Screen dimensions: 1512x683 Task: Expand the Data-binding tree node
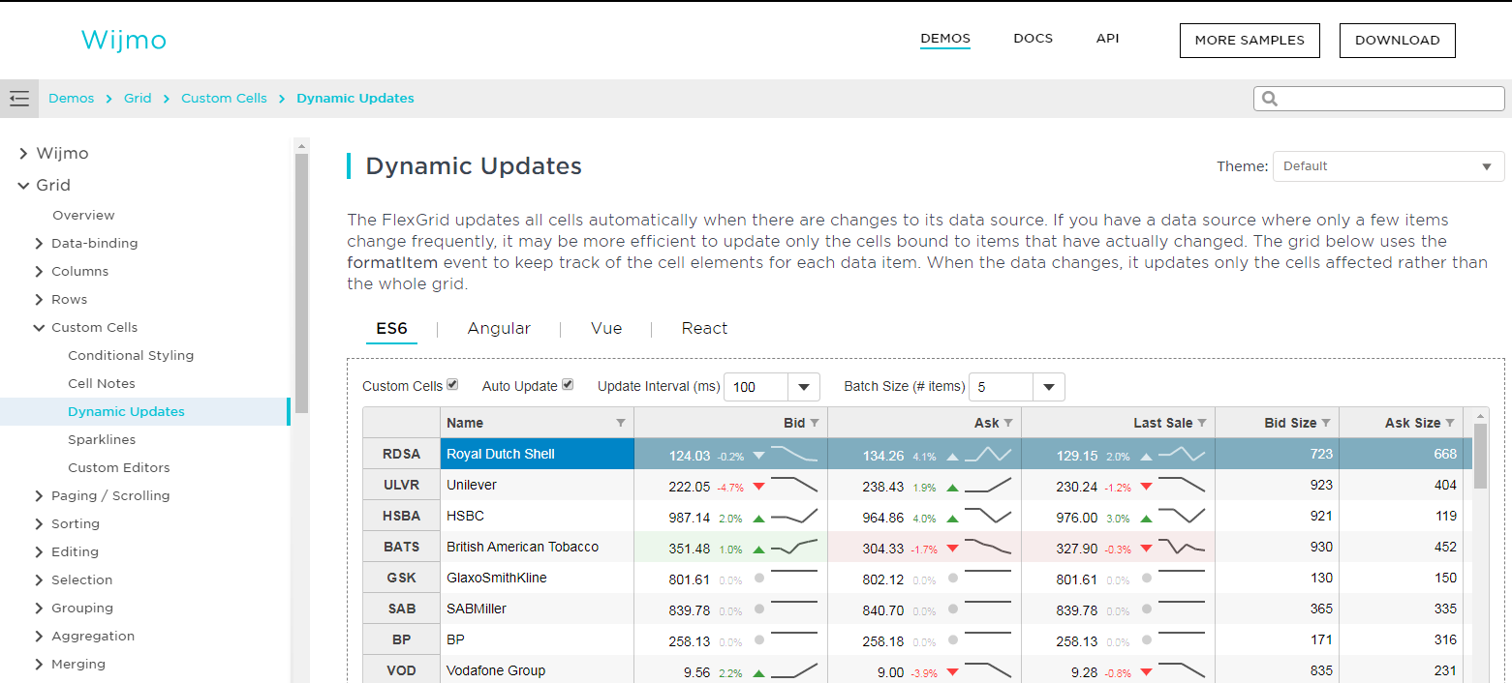[x=40, y=244]
